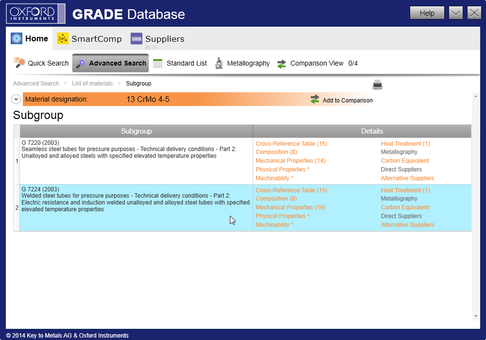
Task: Open Comparison View 0/4
Action: 317,64
